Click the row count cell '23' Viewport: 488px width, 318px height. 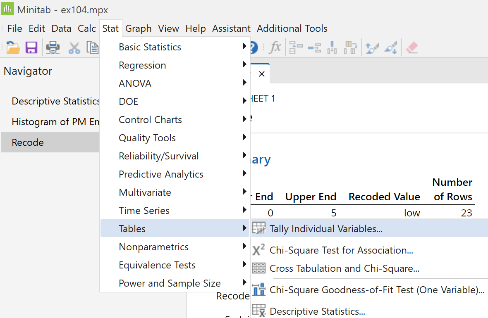pyautogui.click(x=466, y=213)
